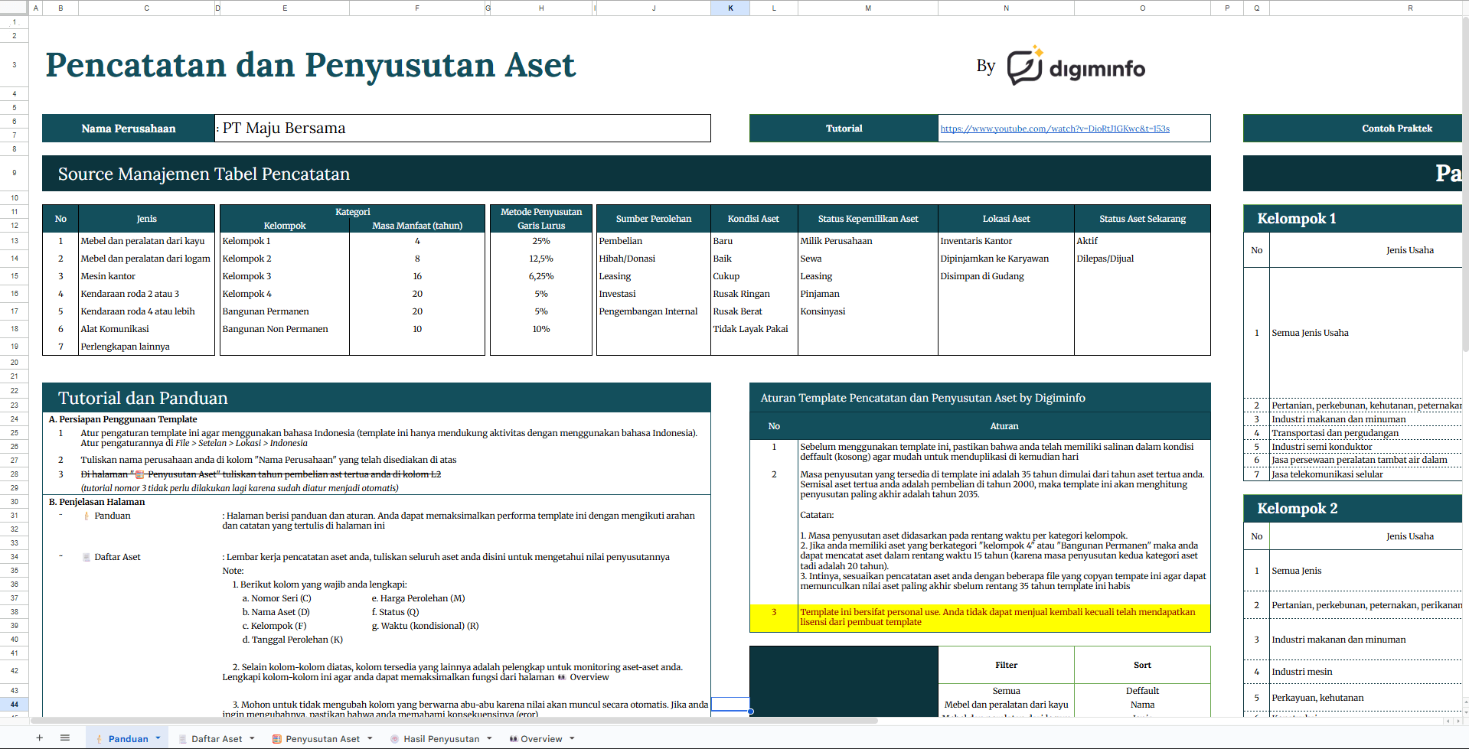Select column C header
1469x749 pixels.
[x=146, y=8]
